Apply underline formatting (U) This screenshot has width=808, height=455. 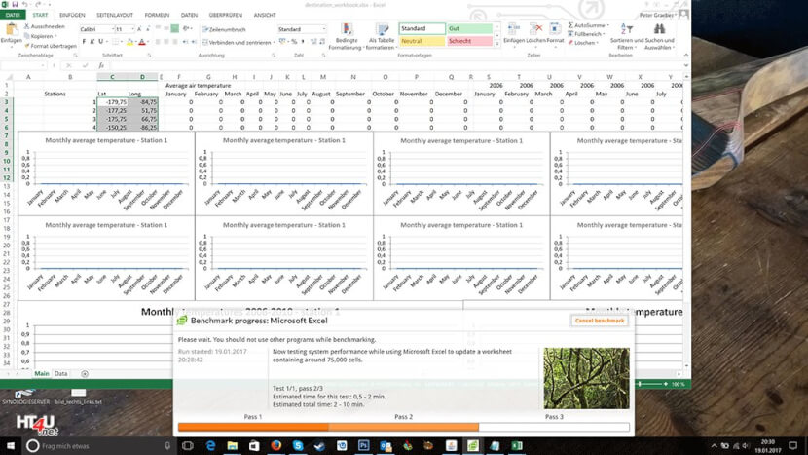tap(100, 42)
